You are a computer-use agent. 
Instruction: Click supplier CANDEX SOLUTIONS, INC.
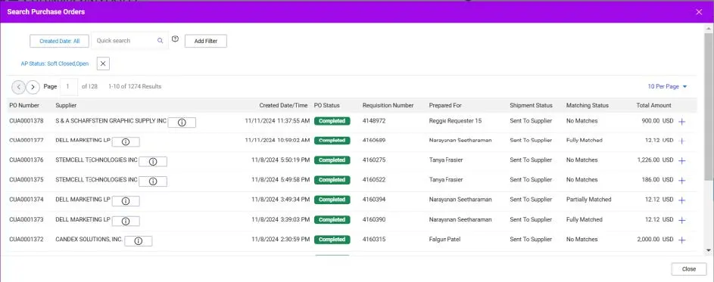[89, 239]
